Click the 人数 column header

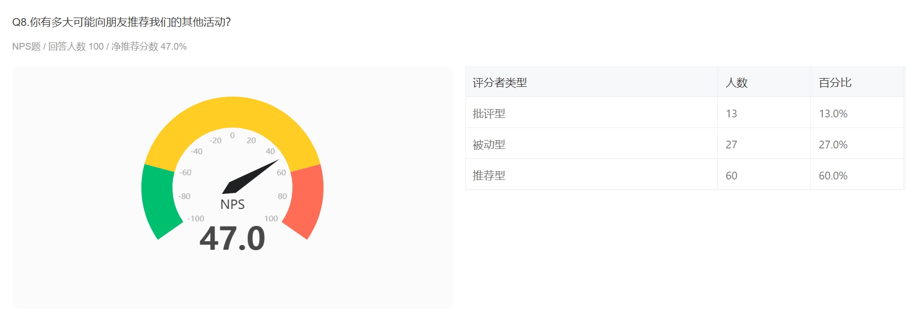pos(736,83)
